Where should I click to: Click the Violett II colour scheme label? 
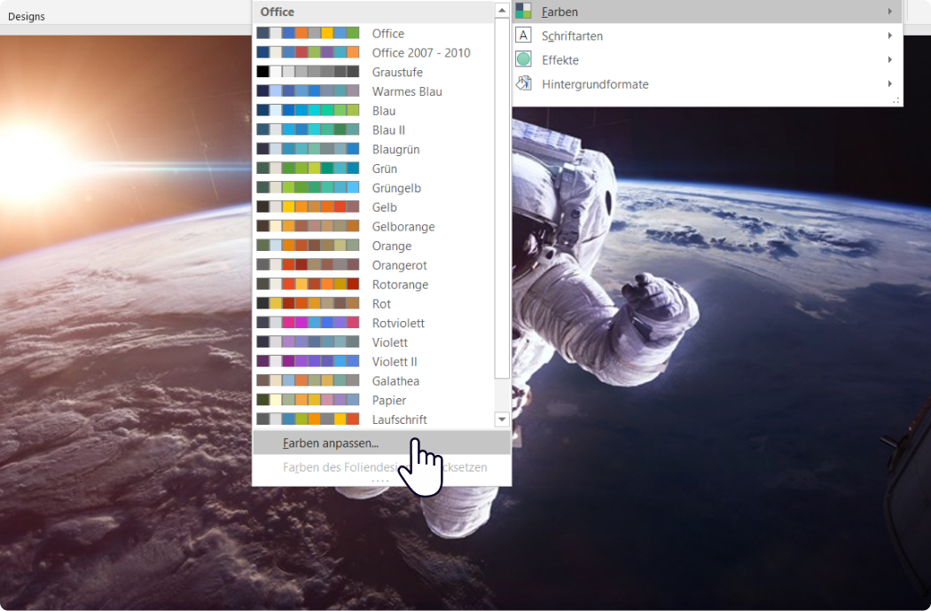[x=395, y=362]
